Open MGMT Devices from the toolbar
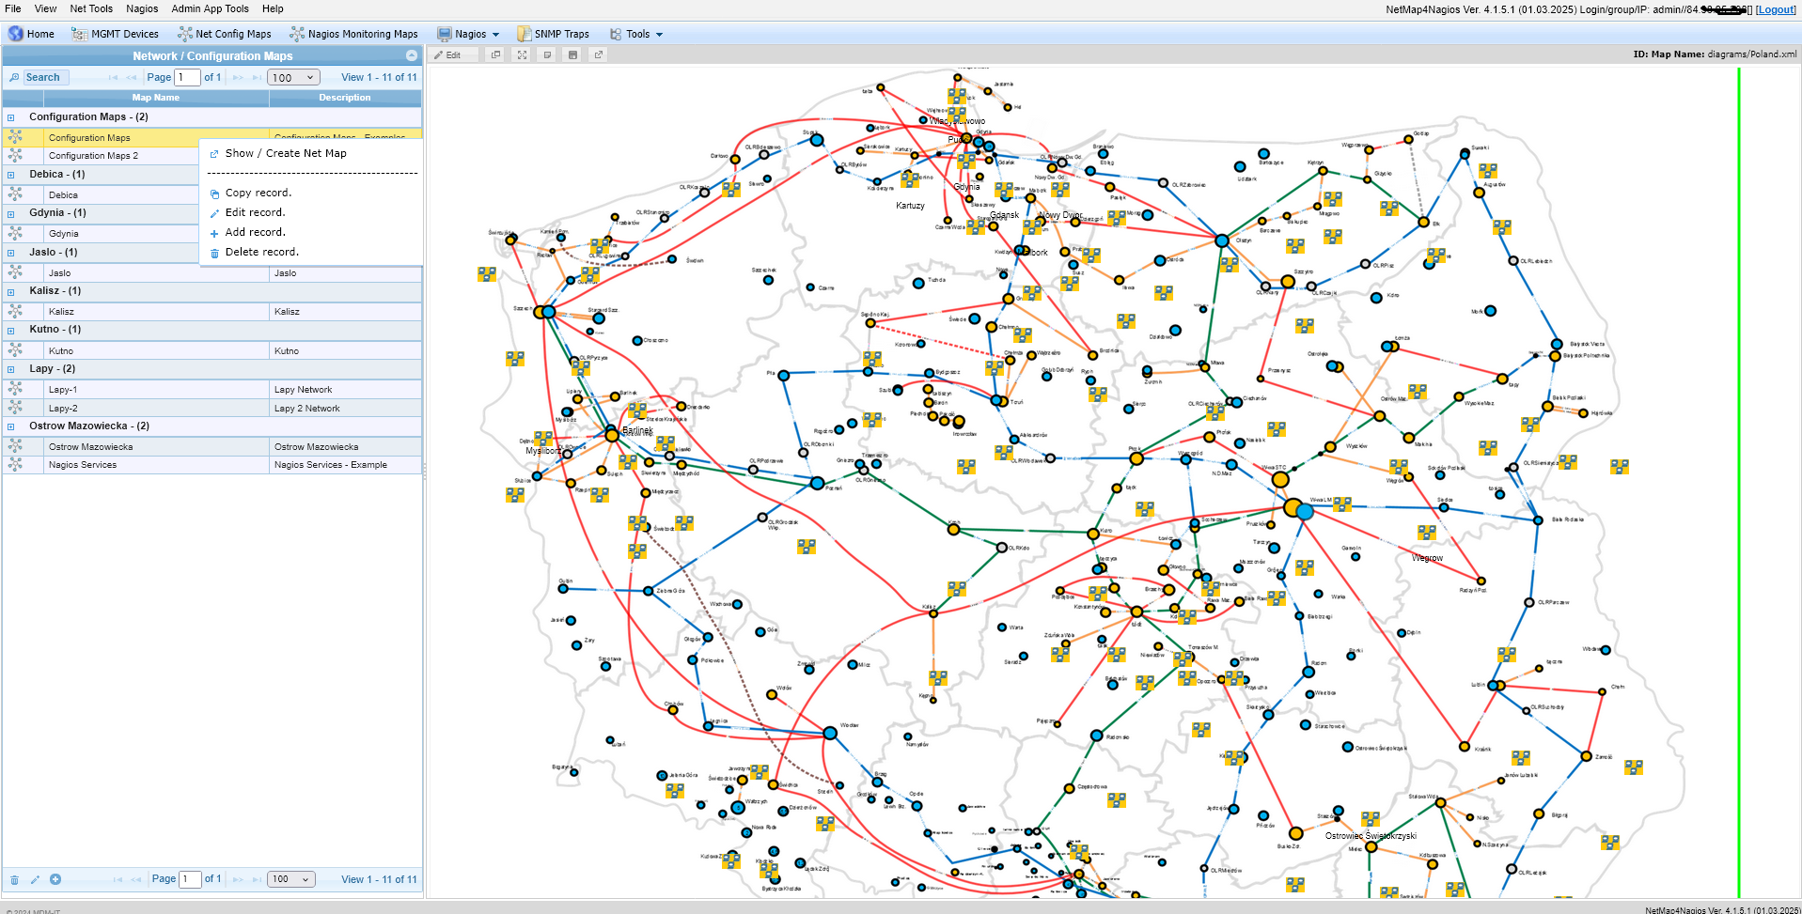This screenshot has width=1802, height=914. click(115, 34)
